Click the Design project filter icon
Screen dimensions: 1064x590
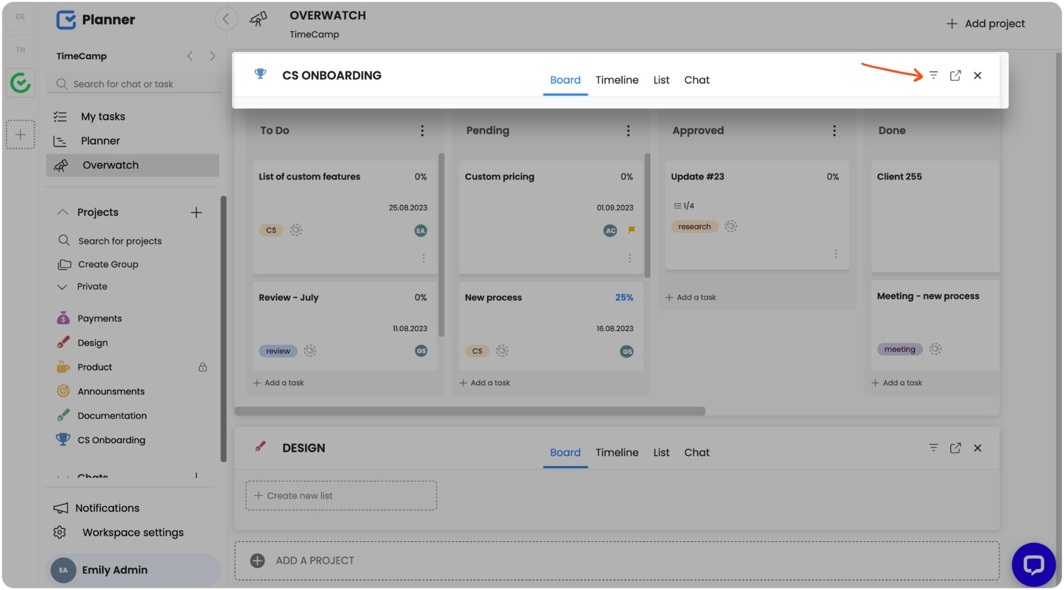coord(933,448)
